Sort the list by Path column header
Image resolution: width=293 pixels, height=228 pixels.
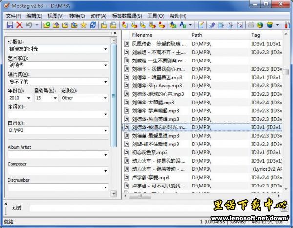click(219, 35)
